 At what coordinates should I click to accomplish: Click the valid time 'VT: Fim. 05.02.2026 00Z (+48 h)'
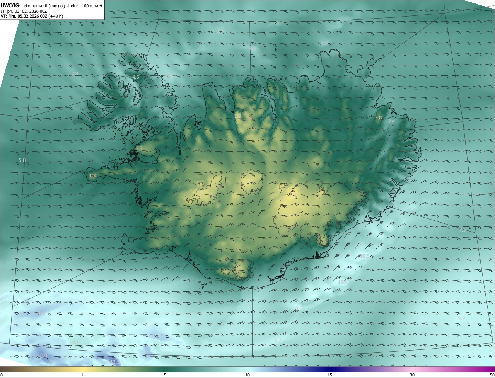(32, 16)
